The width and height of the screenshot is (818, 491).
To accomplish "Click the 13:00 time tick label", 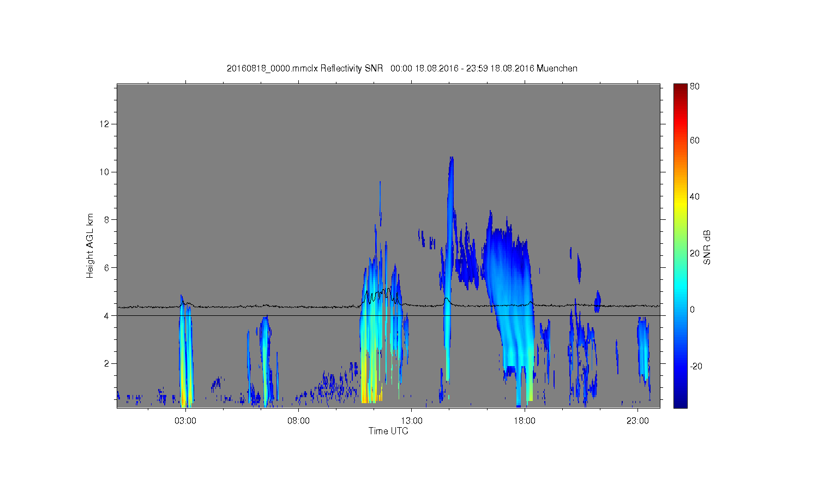I will [412, 421].
